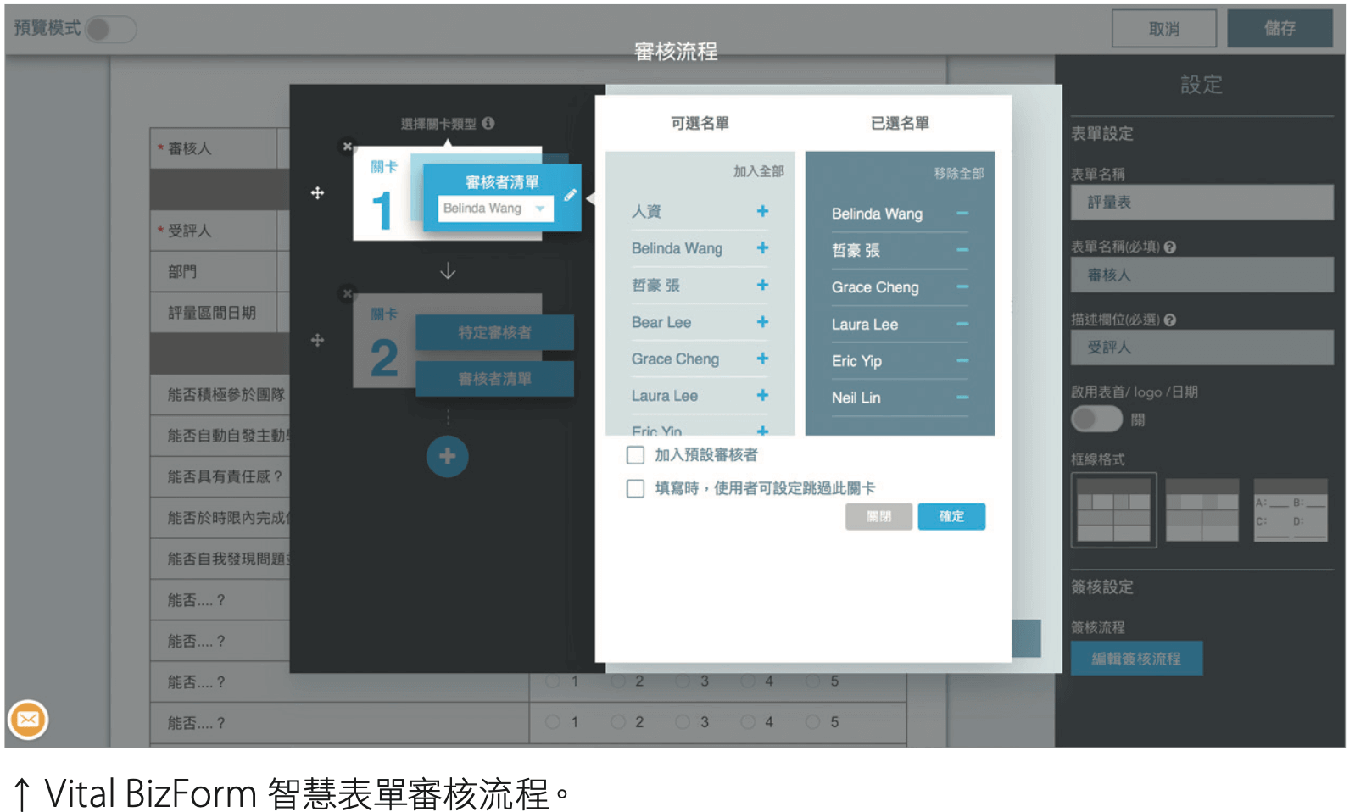Add 哲豪 張 with plus icon
Screen dimensions: 1355x812
[762, 285]
